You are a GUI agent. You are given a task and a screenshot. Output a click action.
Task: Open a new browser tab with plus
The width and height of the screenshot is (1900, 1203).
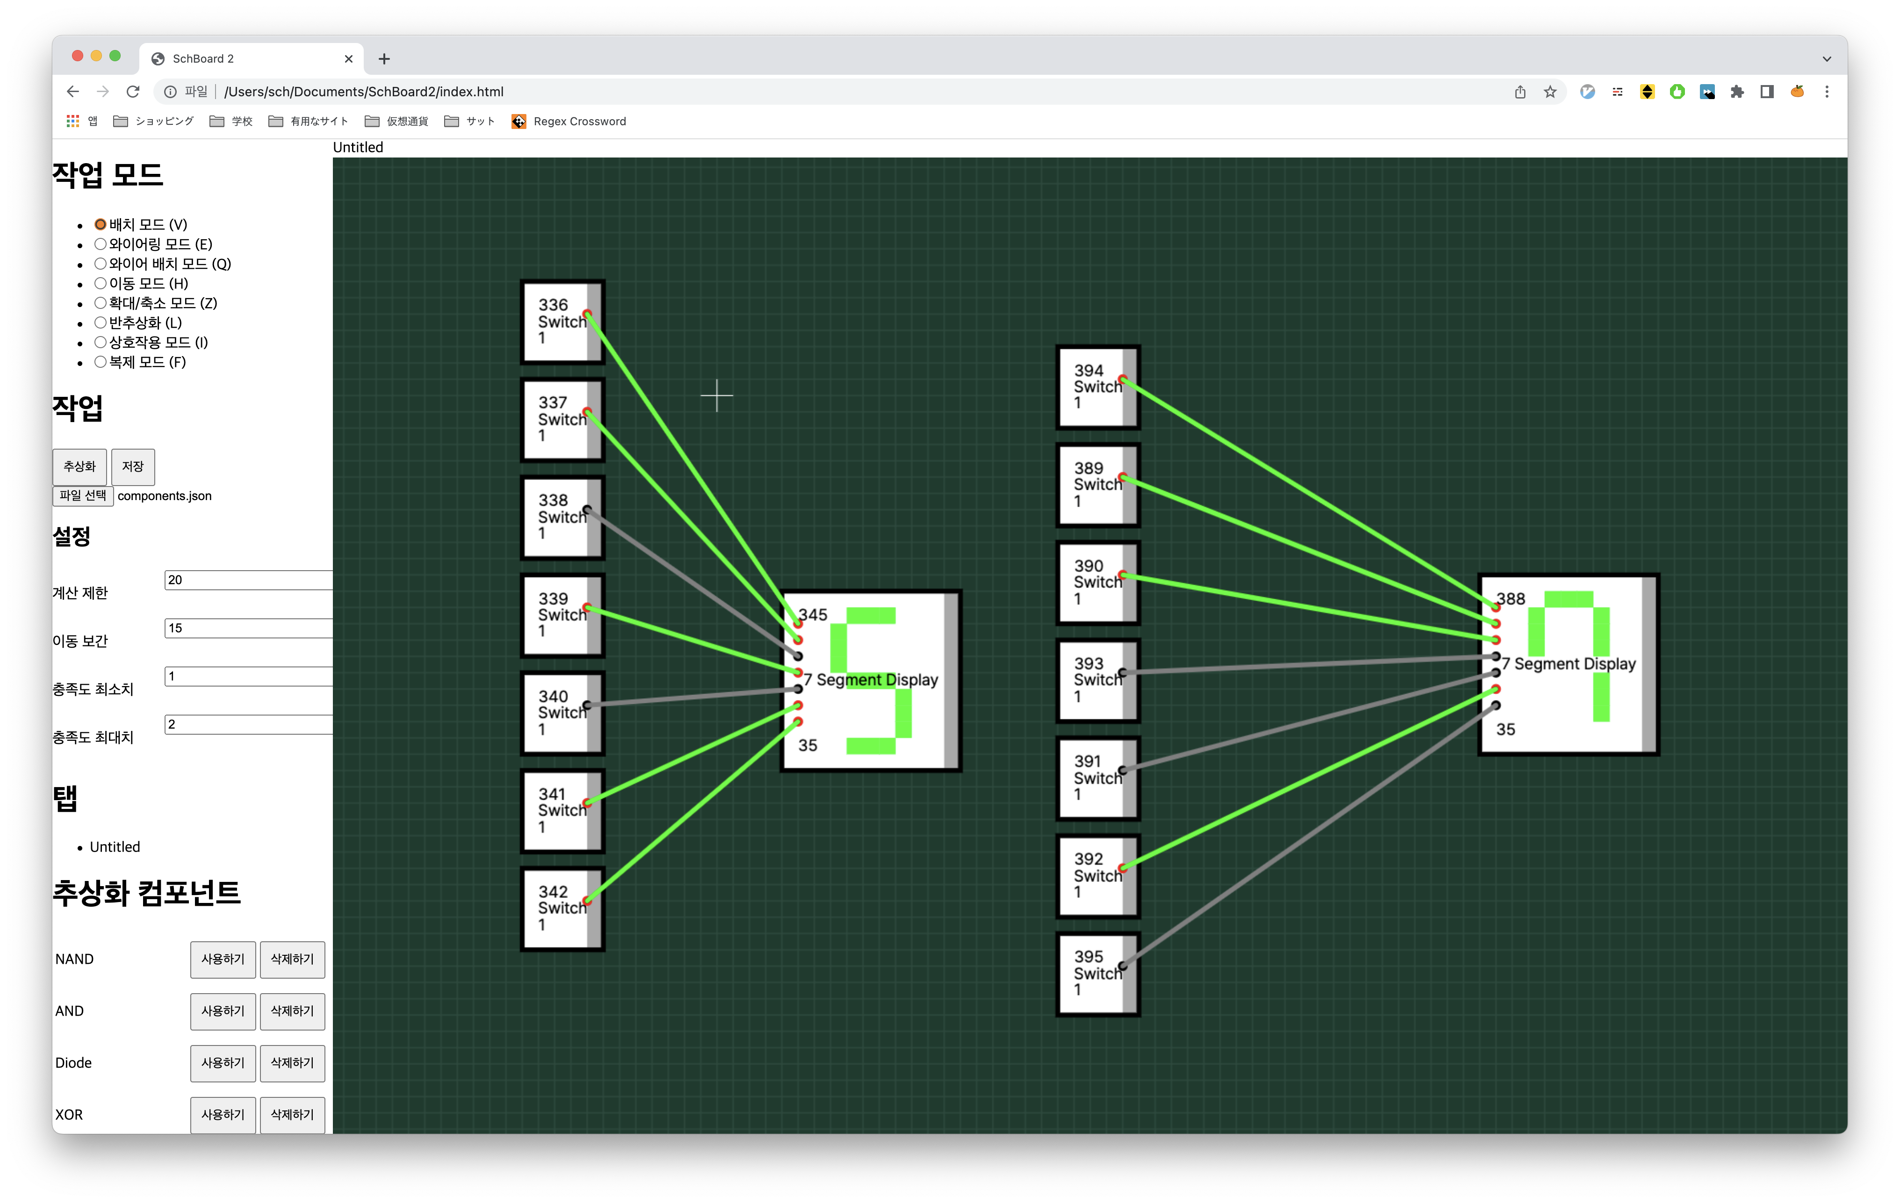(384, 58)
